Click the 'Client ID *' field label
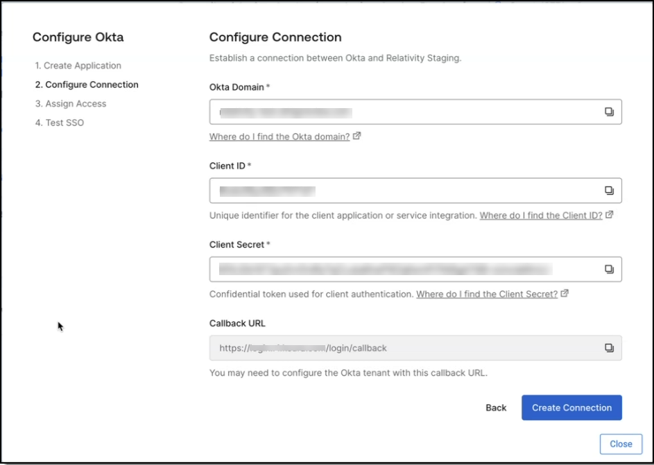654x465 pixels. (230, 166)
